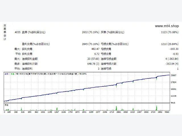
Task: Click the 最多: row label
Action: [17, 64]
